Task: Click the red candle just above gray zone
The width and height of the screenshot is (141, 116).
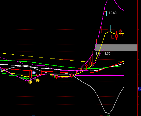Action: 98,42
